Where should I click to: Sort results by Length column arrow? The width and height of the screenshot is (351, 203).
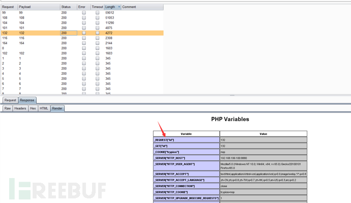[119, 7]
